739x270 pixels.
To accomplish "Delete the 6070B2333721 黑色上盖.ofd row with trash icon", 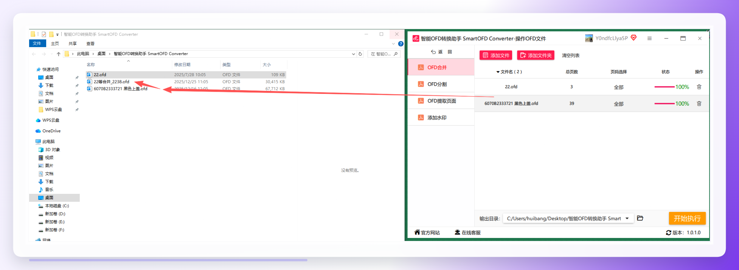I will (699, 103).
